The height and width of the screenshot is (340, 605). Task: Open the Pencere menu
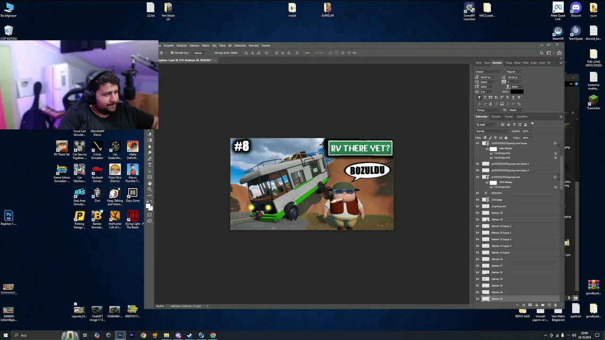coord(254,45)
